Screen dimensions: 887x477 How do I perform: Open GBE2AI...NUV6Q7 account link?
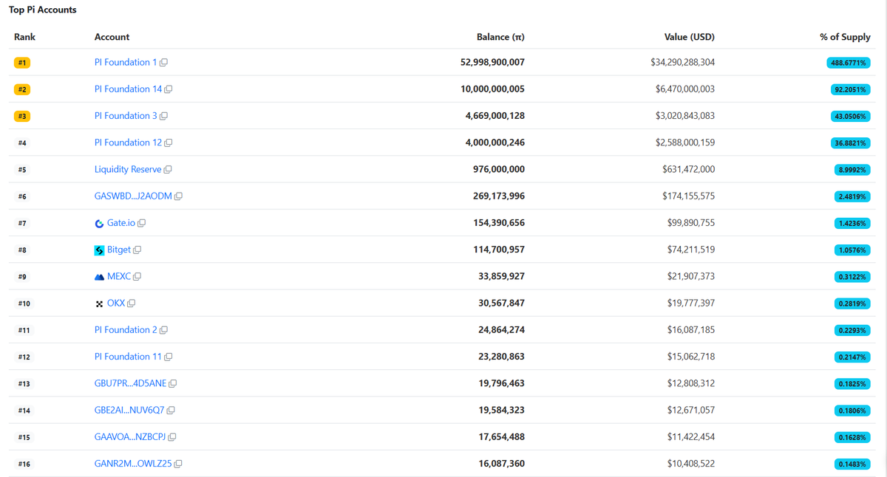[x=129, y=410]
